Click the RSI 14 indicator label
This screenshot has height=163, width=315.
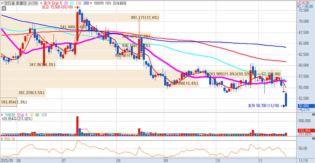9,139
